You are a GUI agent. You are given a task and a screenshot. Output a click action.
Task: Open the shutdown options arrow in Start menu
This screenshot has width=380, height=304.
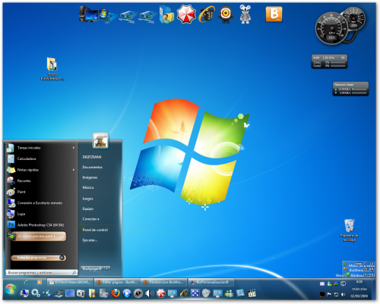click(107, 269)
